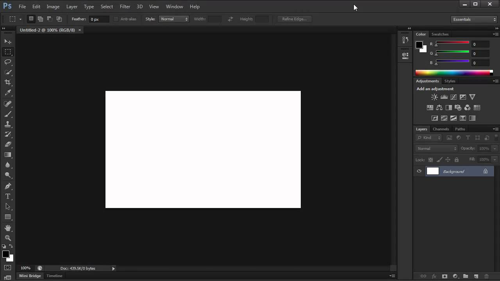Click the red R channel slider

pyautogui.click(x=452, y=43)
